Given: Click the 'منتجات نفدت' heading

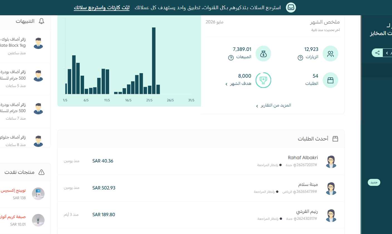Looking at the screenshot, I should coord(19,172).
